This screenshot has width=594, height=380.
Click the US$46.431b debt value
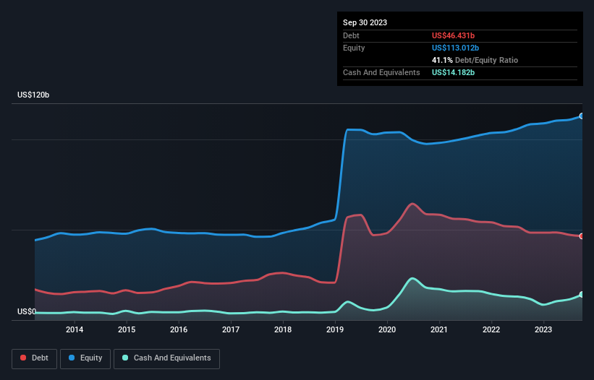(453, 35)
